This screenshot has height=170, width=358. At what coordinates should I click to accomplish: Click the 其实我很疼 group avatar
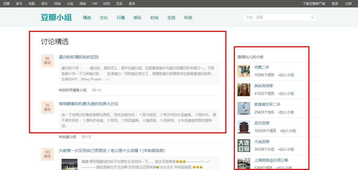tap(244, 90)
